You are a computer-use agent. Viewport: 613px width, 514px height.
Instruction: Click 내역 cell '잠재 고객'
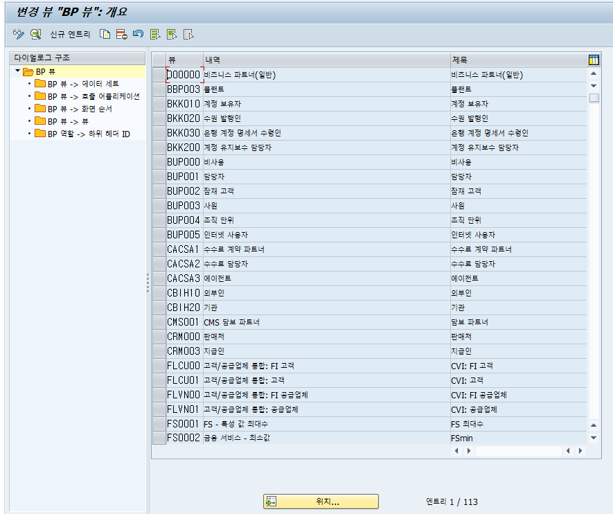[x=326, y=190]
